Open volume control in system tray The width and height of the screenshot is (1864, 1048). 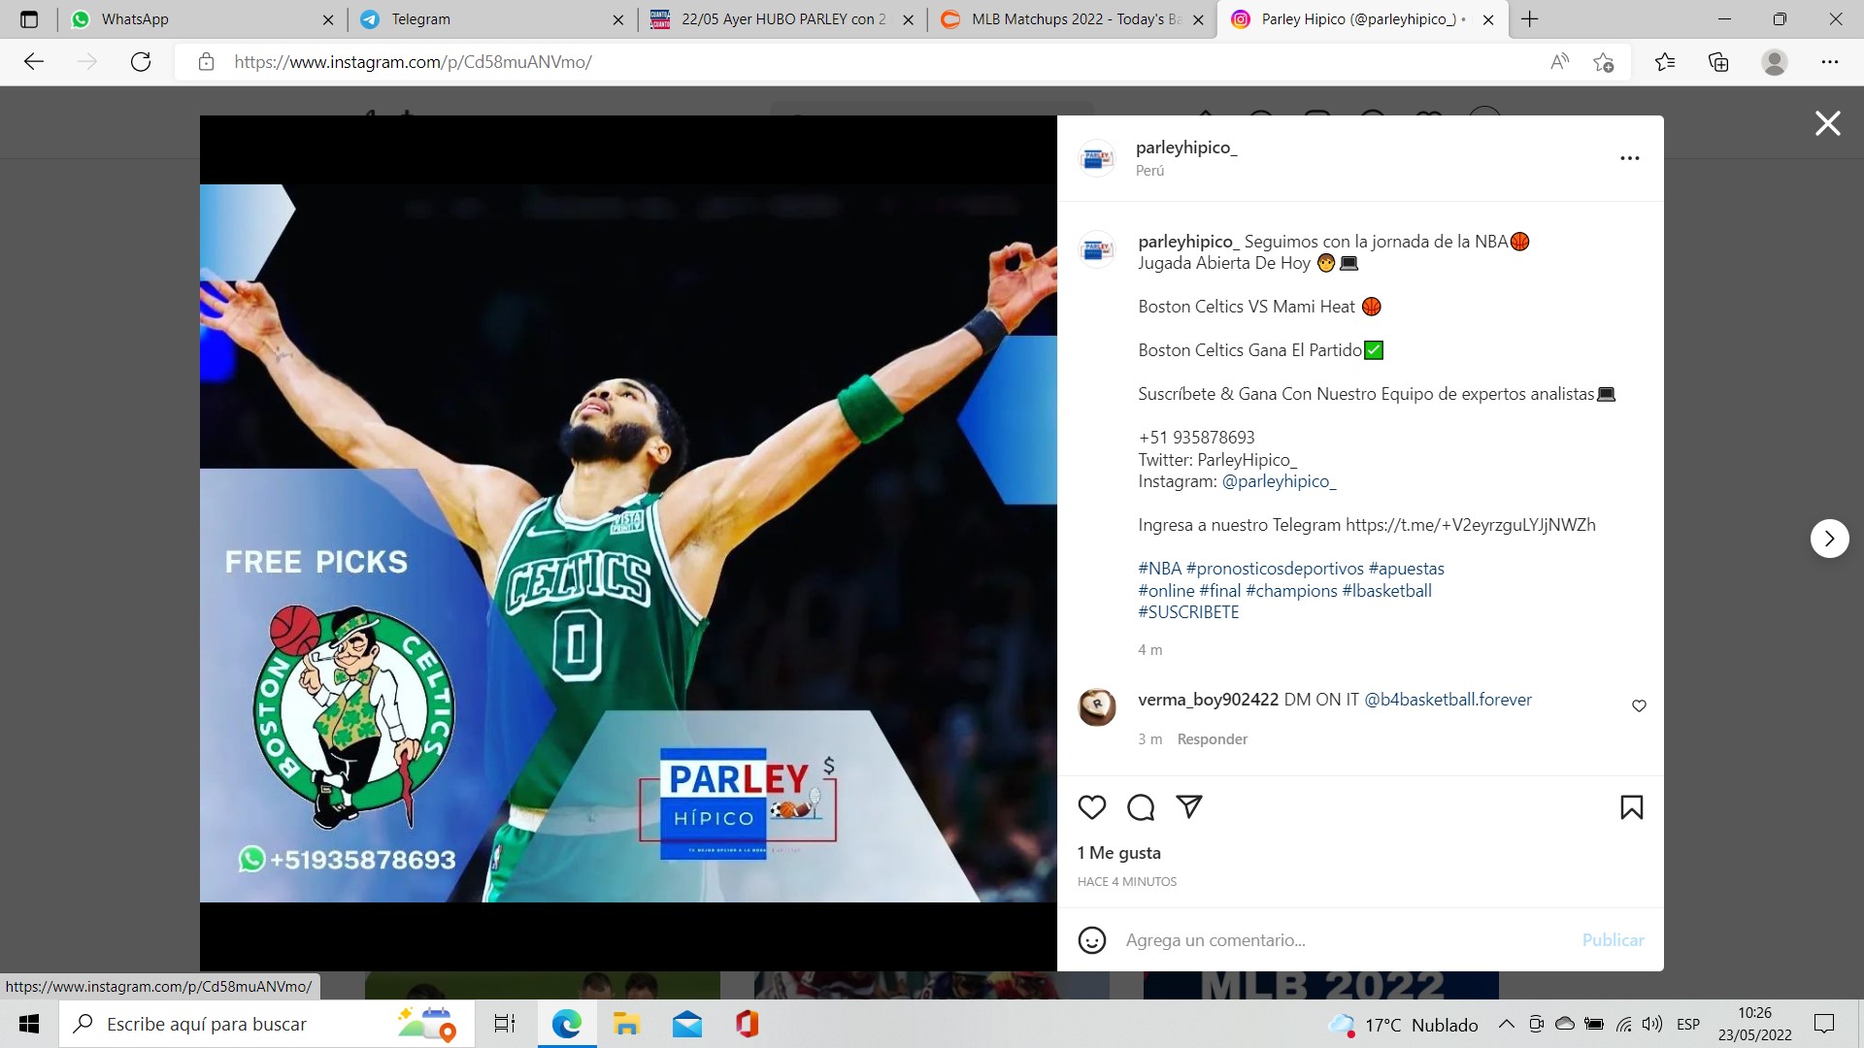pyautogui.click(x=1651, y=1024)
